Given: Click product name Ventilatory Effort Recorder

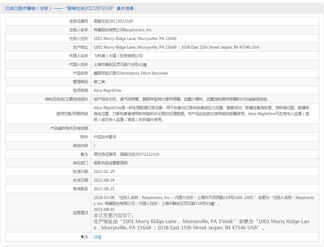Looking at the screenshot, I should 144,73.
